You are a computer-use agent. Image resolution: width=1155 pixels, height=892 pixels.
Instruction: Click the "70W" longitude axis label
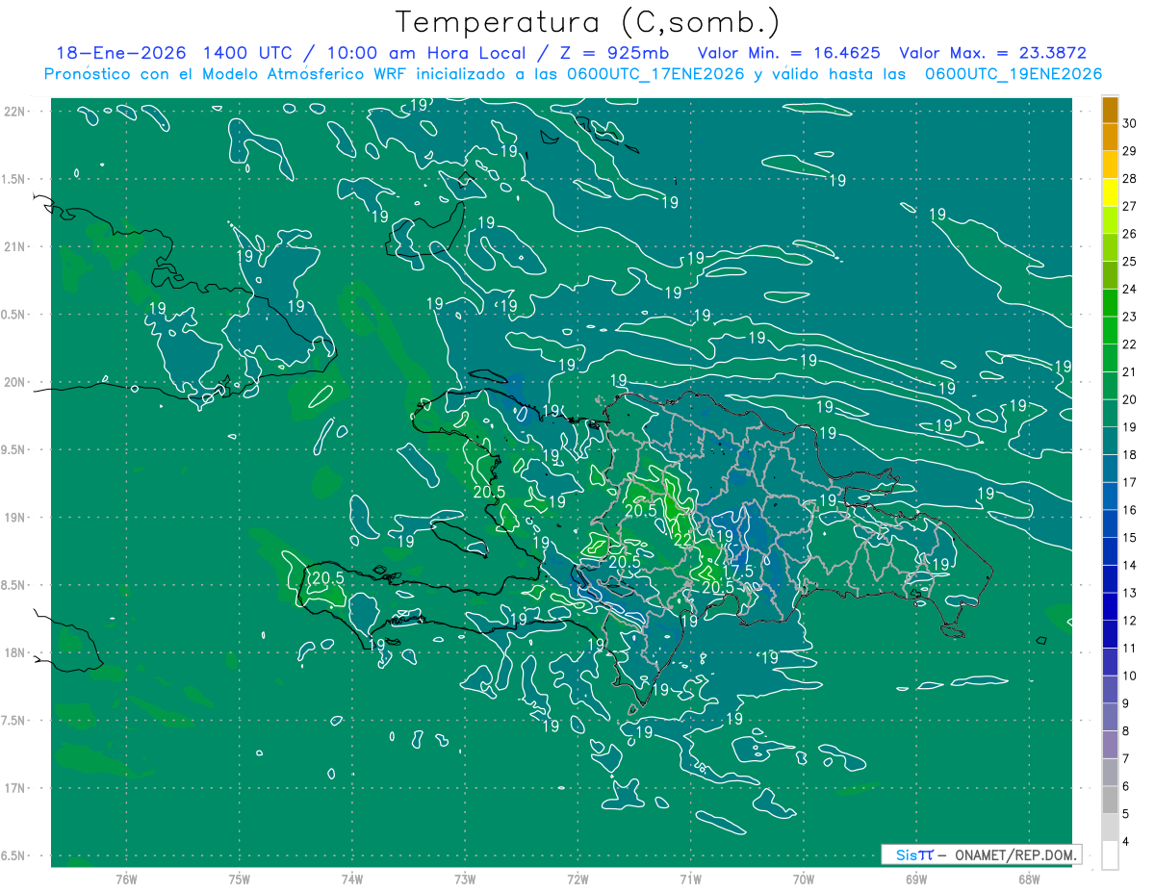pos(804,879)
